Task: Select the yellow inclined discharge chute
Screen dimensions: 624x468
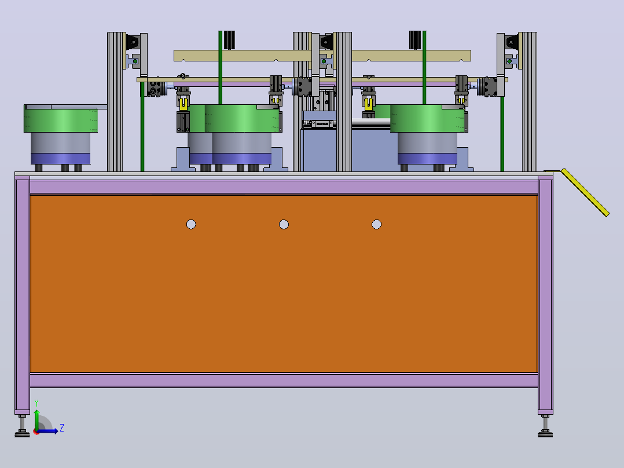Action: (x=585, y=192)
